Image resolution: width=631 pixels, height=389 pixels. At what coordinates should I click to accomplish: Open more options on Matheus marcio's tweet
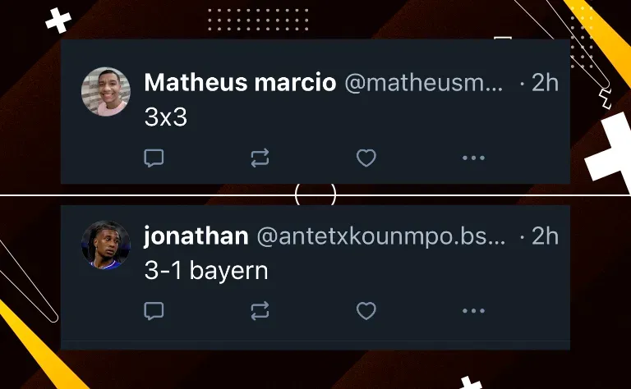click(x=473, y=158)
